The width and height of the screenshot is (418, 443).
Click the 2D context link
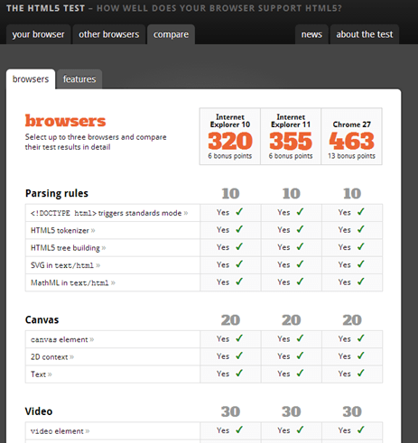click(52, 357)
